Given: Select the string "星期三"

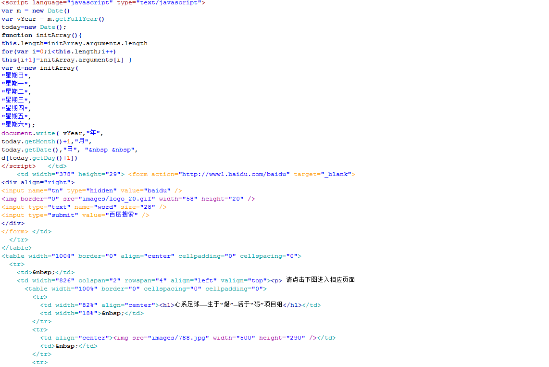Looking at the screenshot, I should pos(15,100).
